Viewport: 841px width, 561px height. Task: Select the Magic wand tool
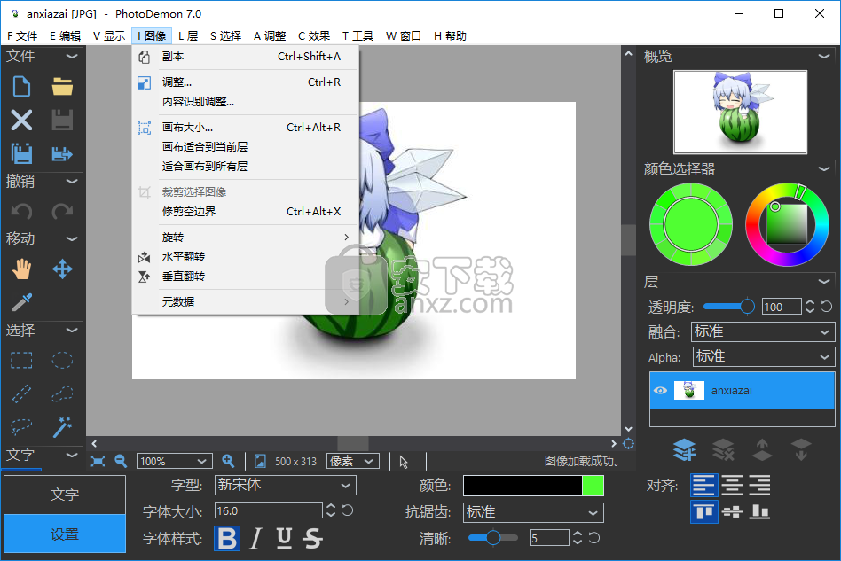coord(62,427)
